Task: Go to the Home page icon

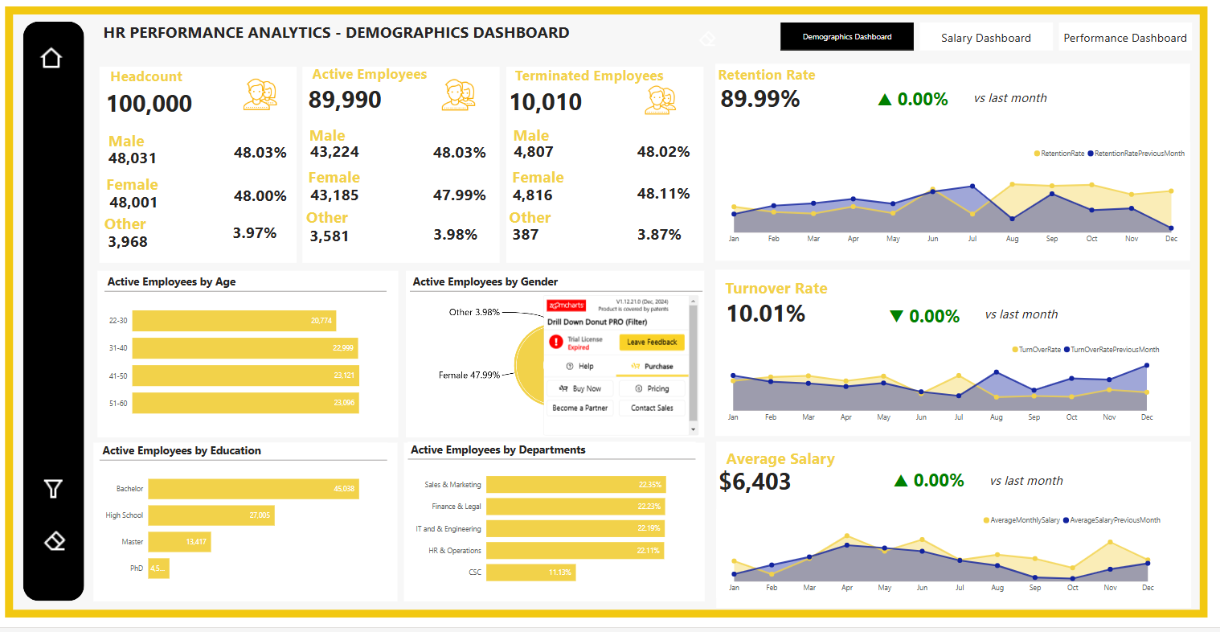Action: [x=51, y=58]
